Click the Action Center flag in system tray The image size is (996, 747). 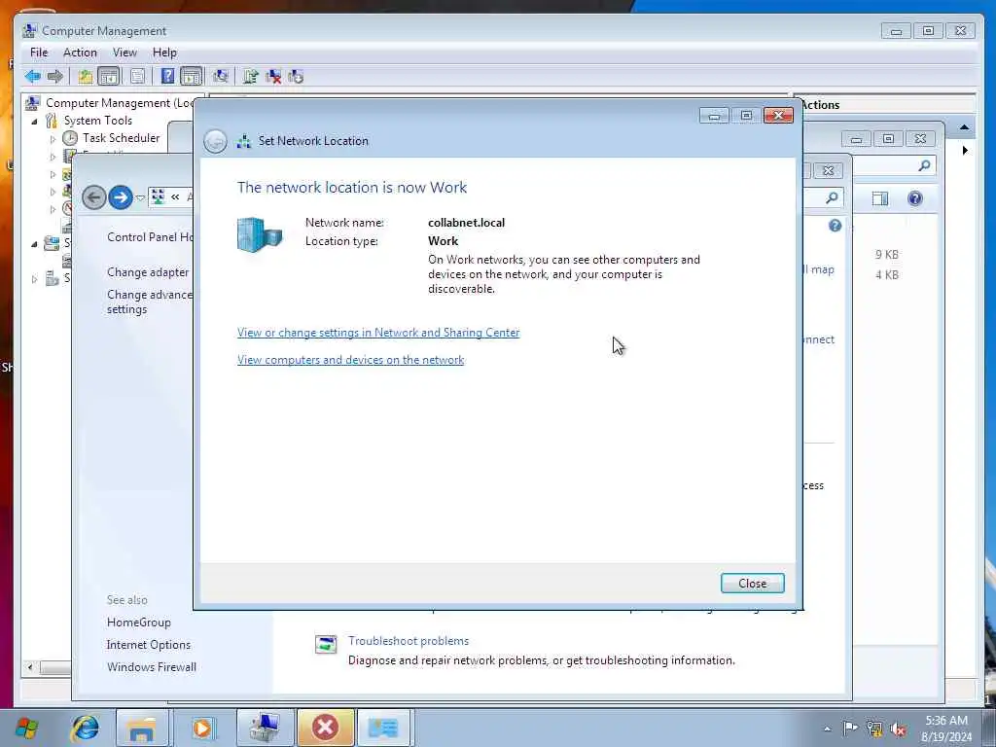[850, 728]
